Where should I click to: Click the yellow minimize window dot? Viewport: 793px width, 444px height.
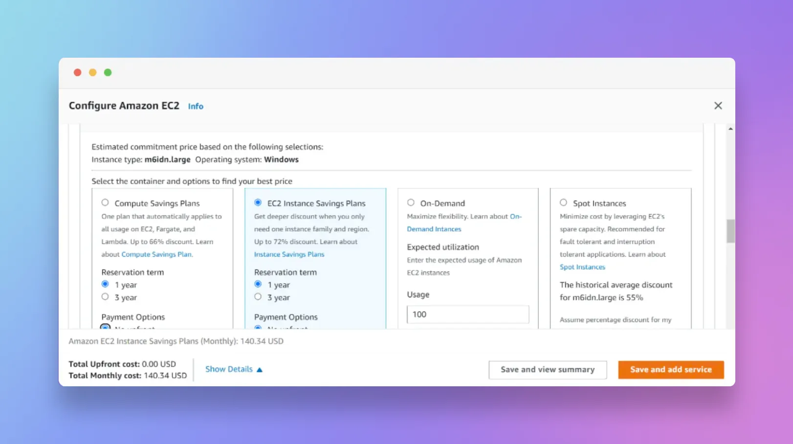pos(92,72)
